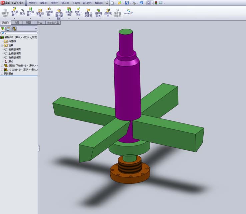Expand the panel tabs chevron (»)
Image resolution: width=246 pixels, height=214 pixels.
36,29
